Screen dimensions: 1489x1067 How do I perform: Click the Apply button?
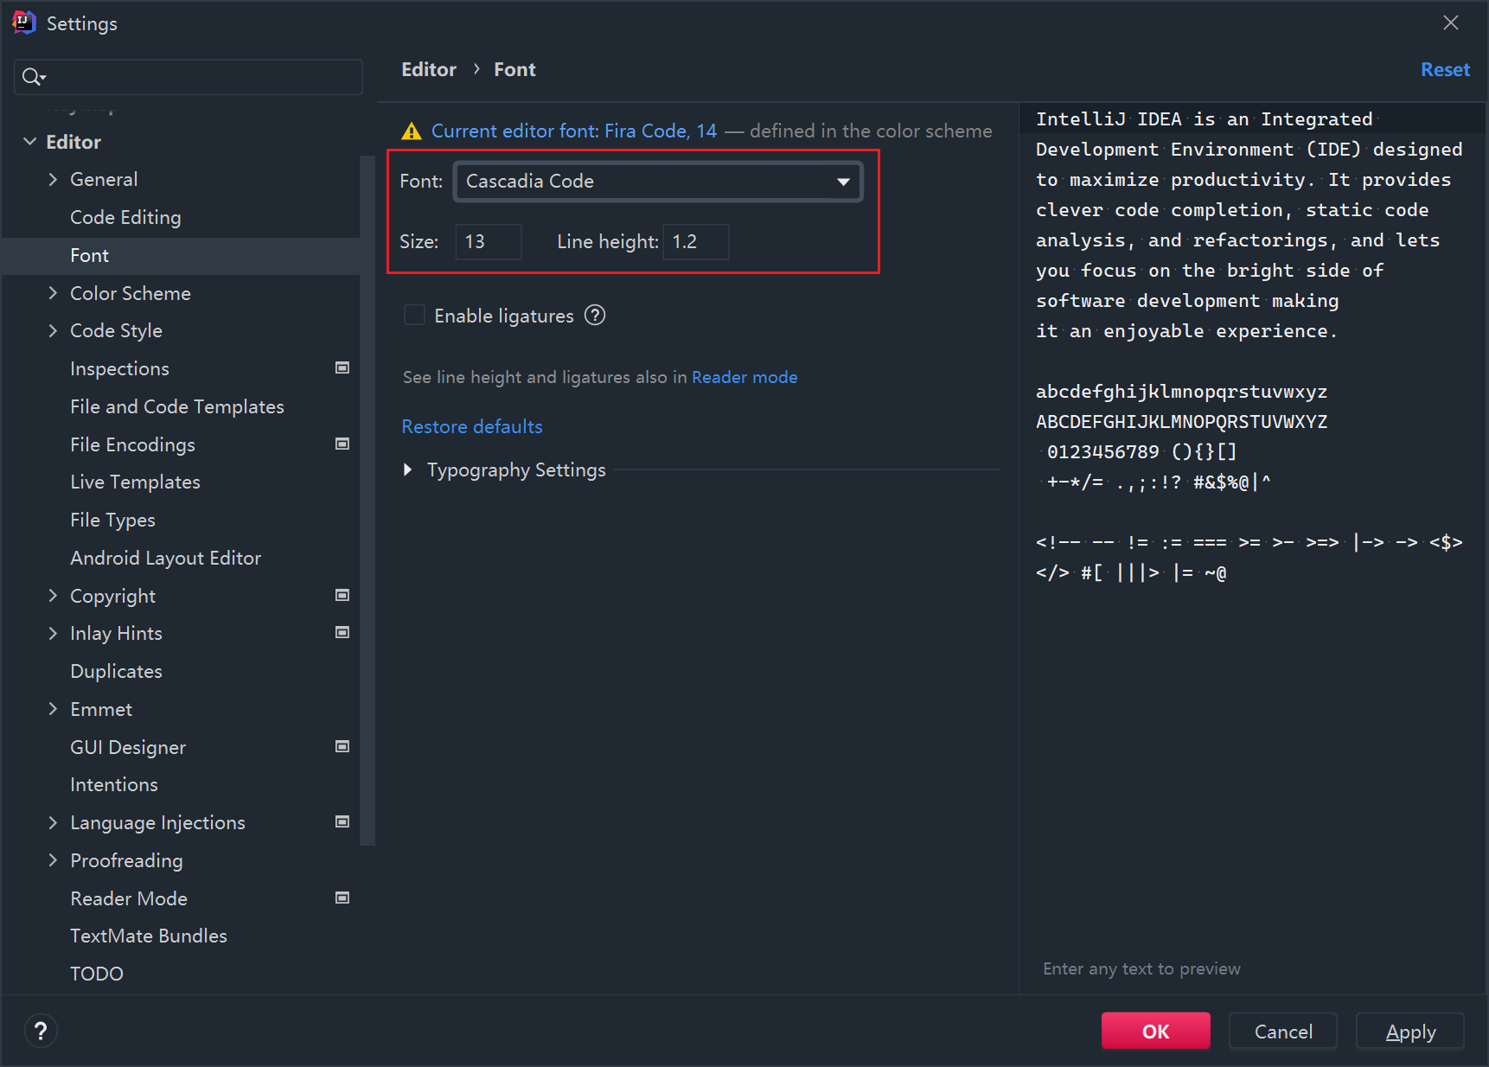point(1410,1031)
